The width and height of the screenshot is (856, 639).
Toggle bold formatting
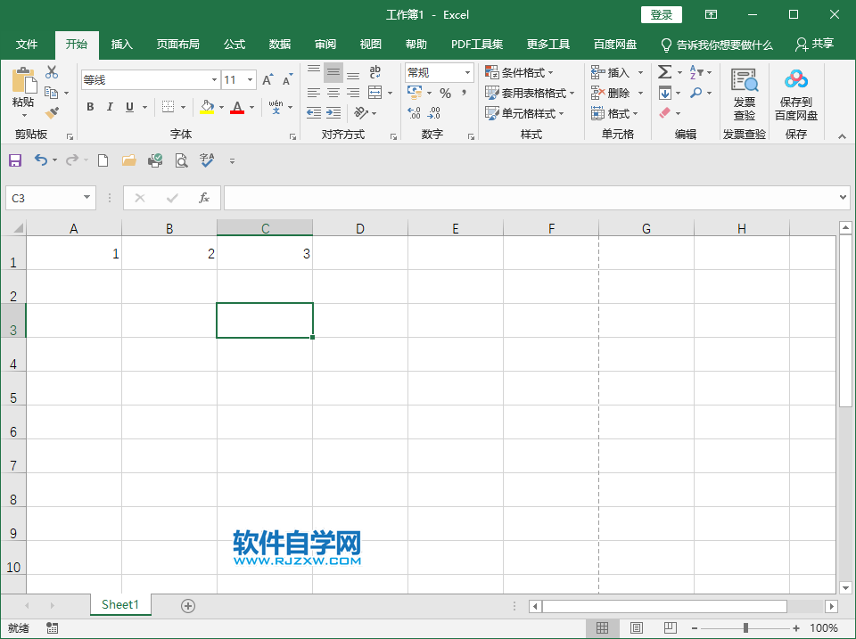(90, 106)
